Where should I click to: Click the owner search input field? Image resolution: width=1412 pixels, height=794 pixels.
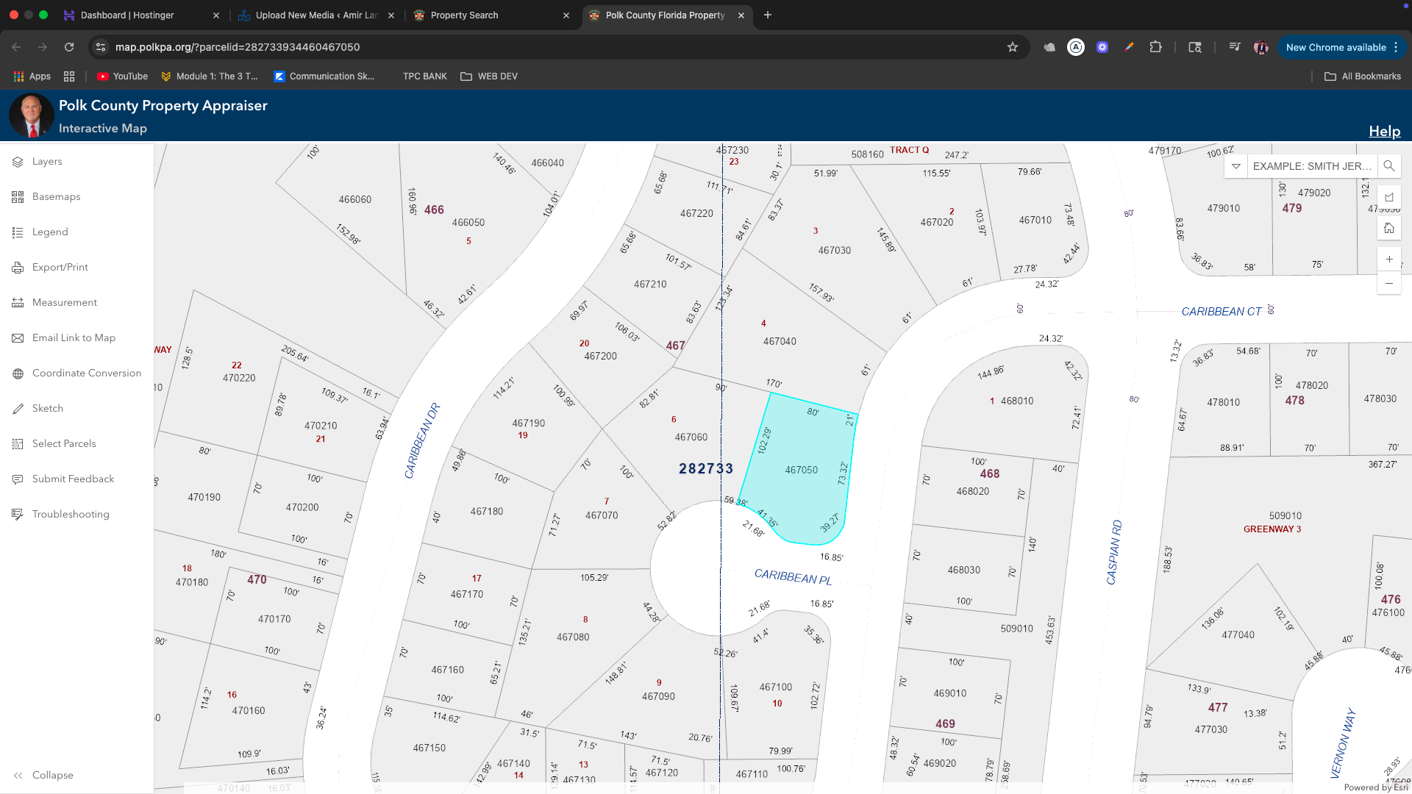(x=1311, y=166)
